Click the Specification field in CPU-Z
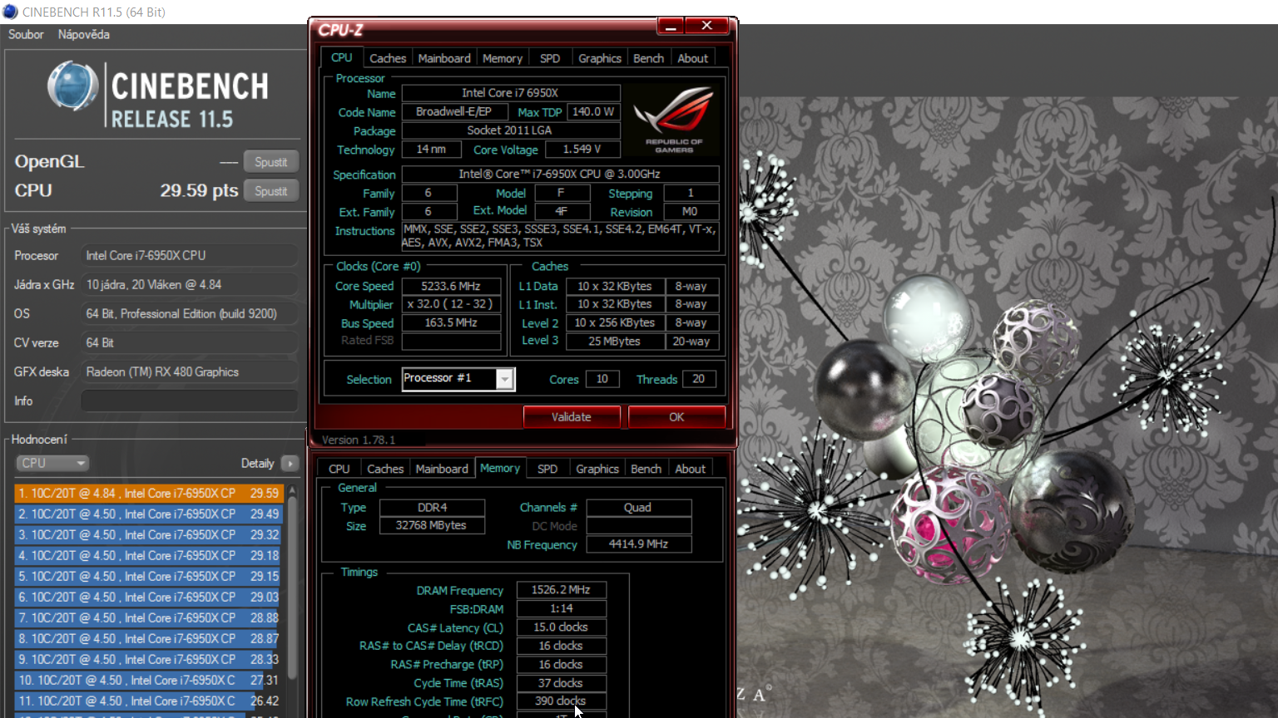The width and height of the screenshot is (1278, 718). coord(560,175)
